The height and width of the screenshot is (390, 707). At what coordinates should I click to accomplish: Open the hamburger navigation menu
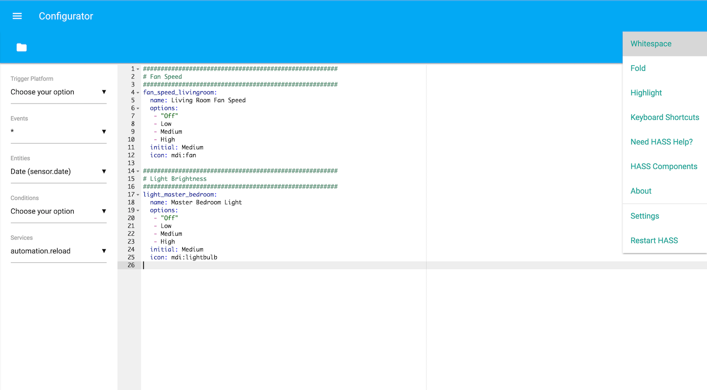click(x=17, y=16)
